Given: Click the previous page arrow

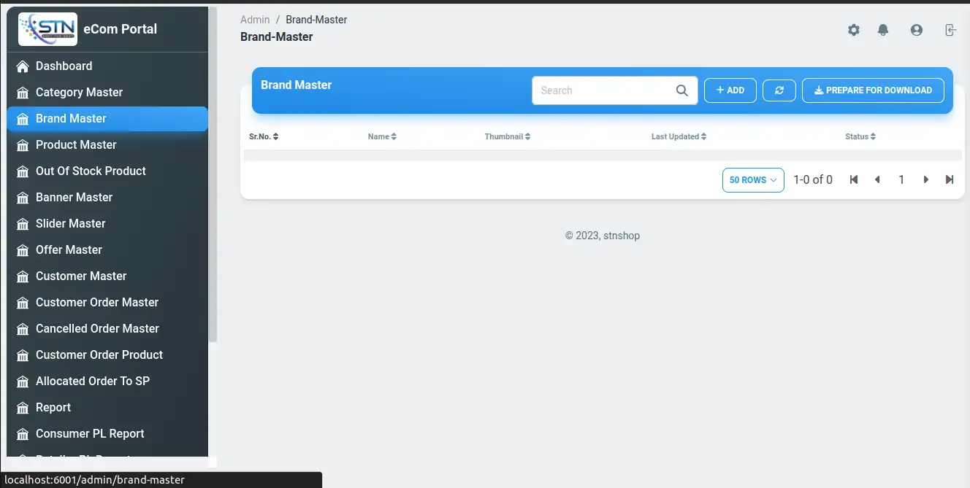Looking at the screenshot, I should pyautogui.click(x=877, y=179).
